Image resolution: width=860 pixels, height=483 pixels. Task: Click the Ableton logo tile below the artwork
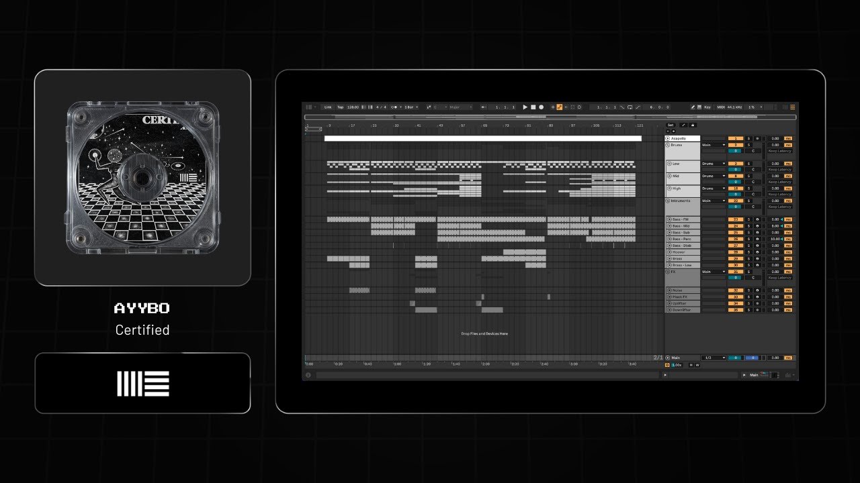[142, 383]
